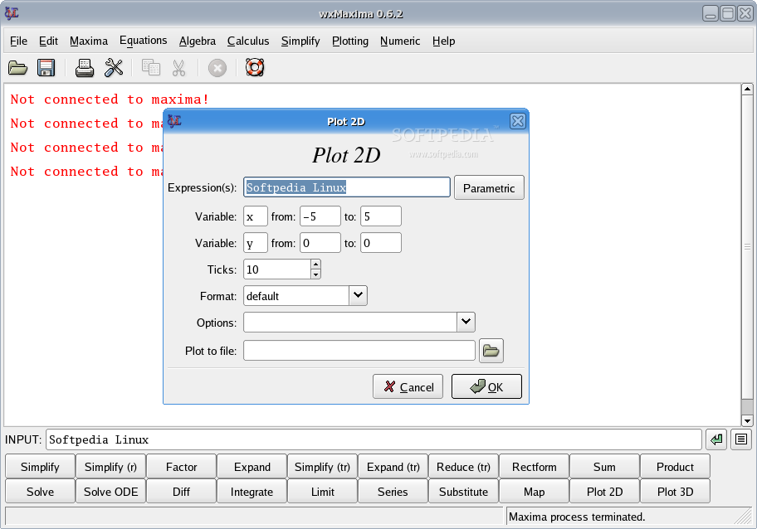Click the Reduce (tr) button
This screenshot has height=529, width=757.
pyautogui.click(x=463, y=467)
